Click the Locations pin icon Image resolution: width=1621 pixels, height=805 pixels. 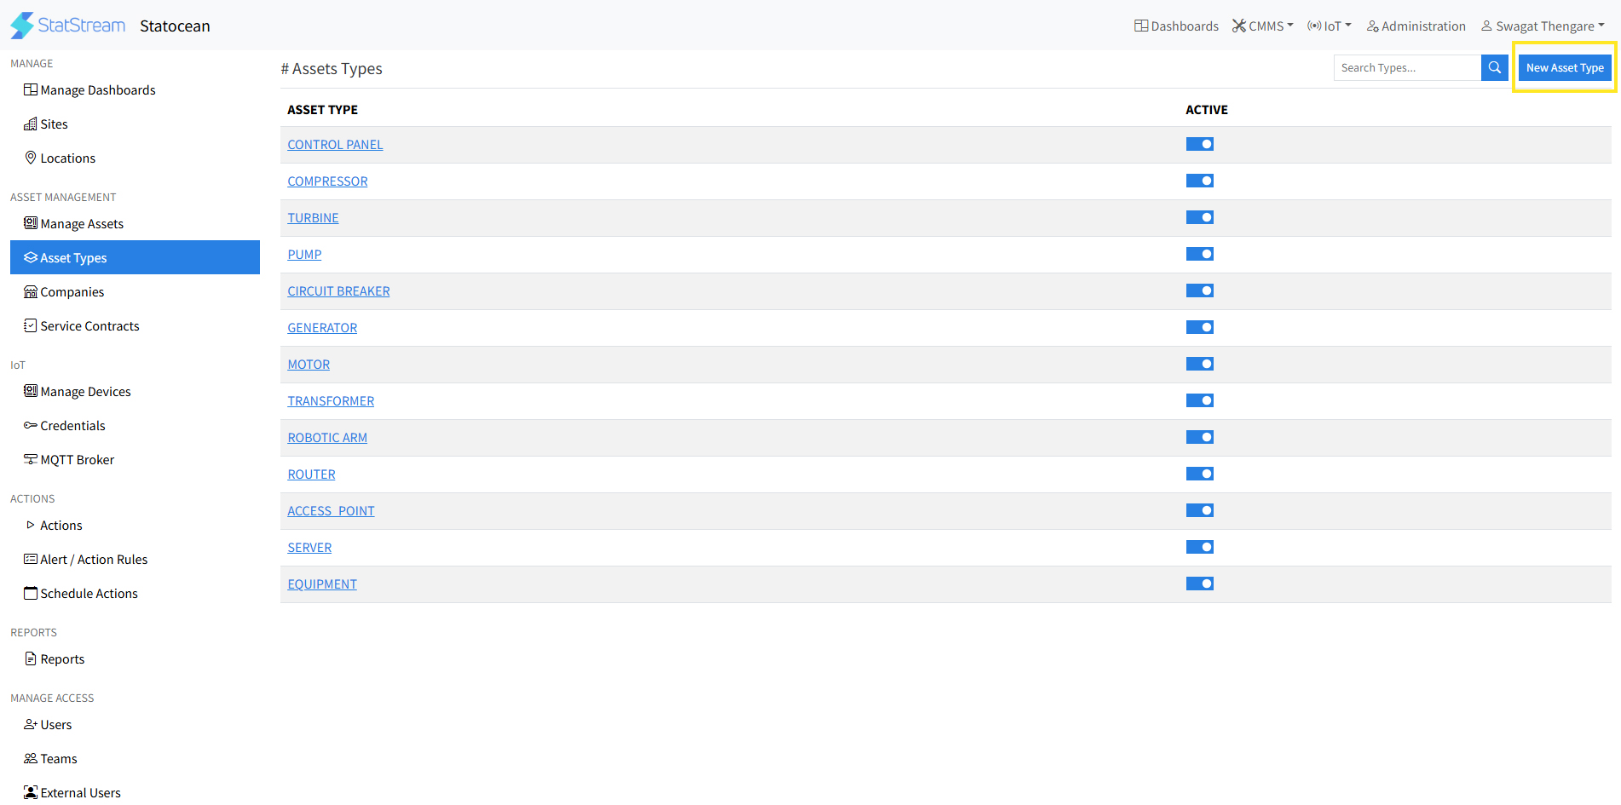coord(31,158)
